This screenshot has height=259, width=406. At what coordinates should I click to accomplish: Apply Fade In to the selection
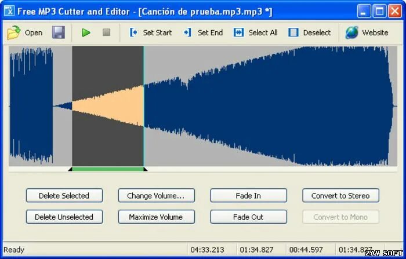[249, 196]
